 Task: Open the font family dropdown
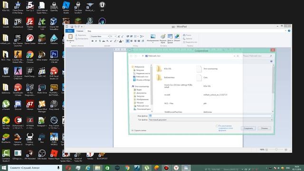click(108, 36)
